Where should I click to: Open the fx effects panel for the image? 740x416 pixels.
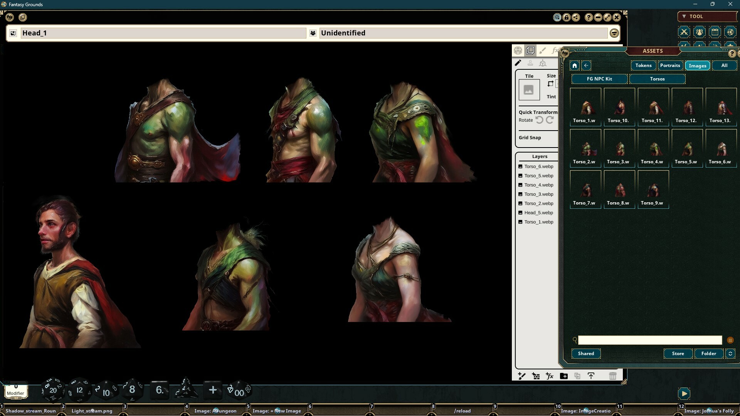point(556,50)
